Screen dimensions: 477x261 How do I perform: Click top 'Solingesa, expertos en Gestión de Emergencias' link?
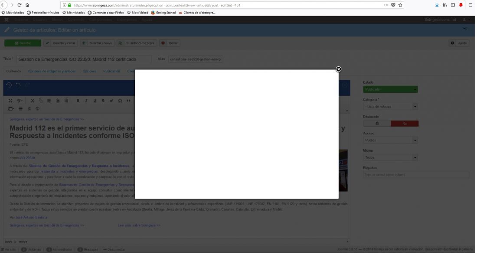[x=47, y=119]
